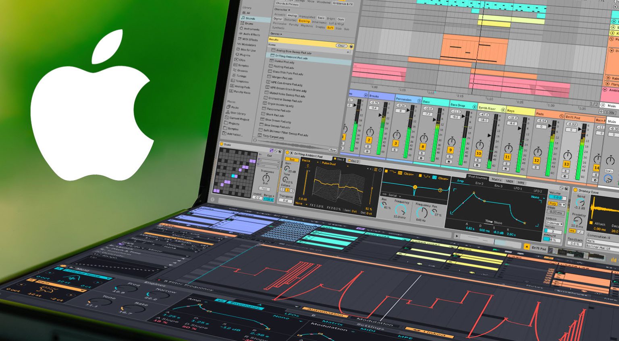Select Drifting Ambient Pad.adv preset
Image resolution: width=619 pixels, height=341 pixels.
coord(291,57)
